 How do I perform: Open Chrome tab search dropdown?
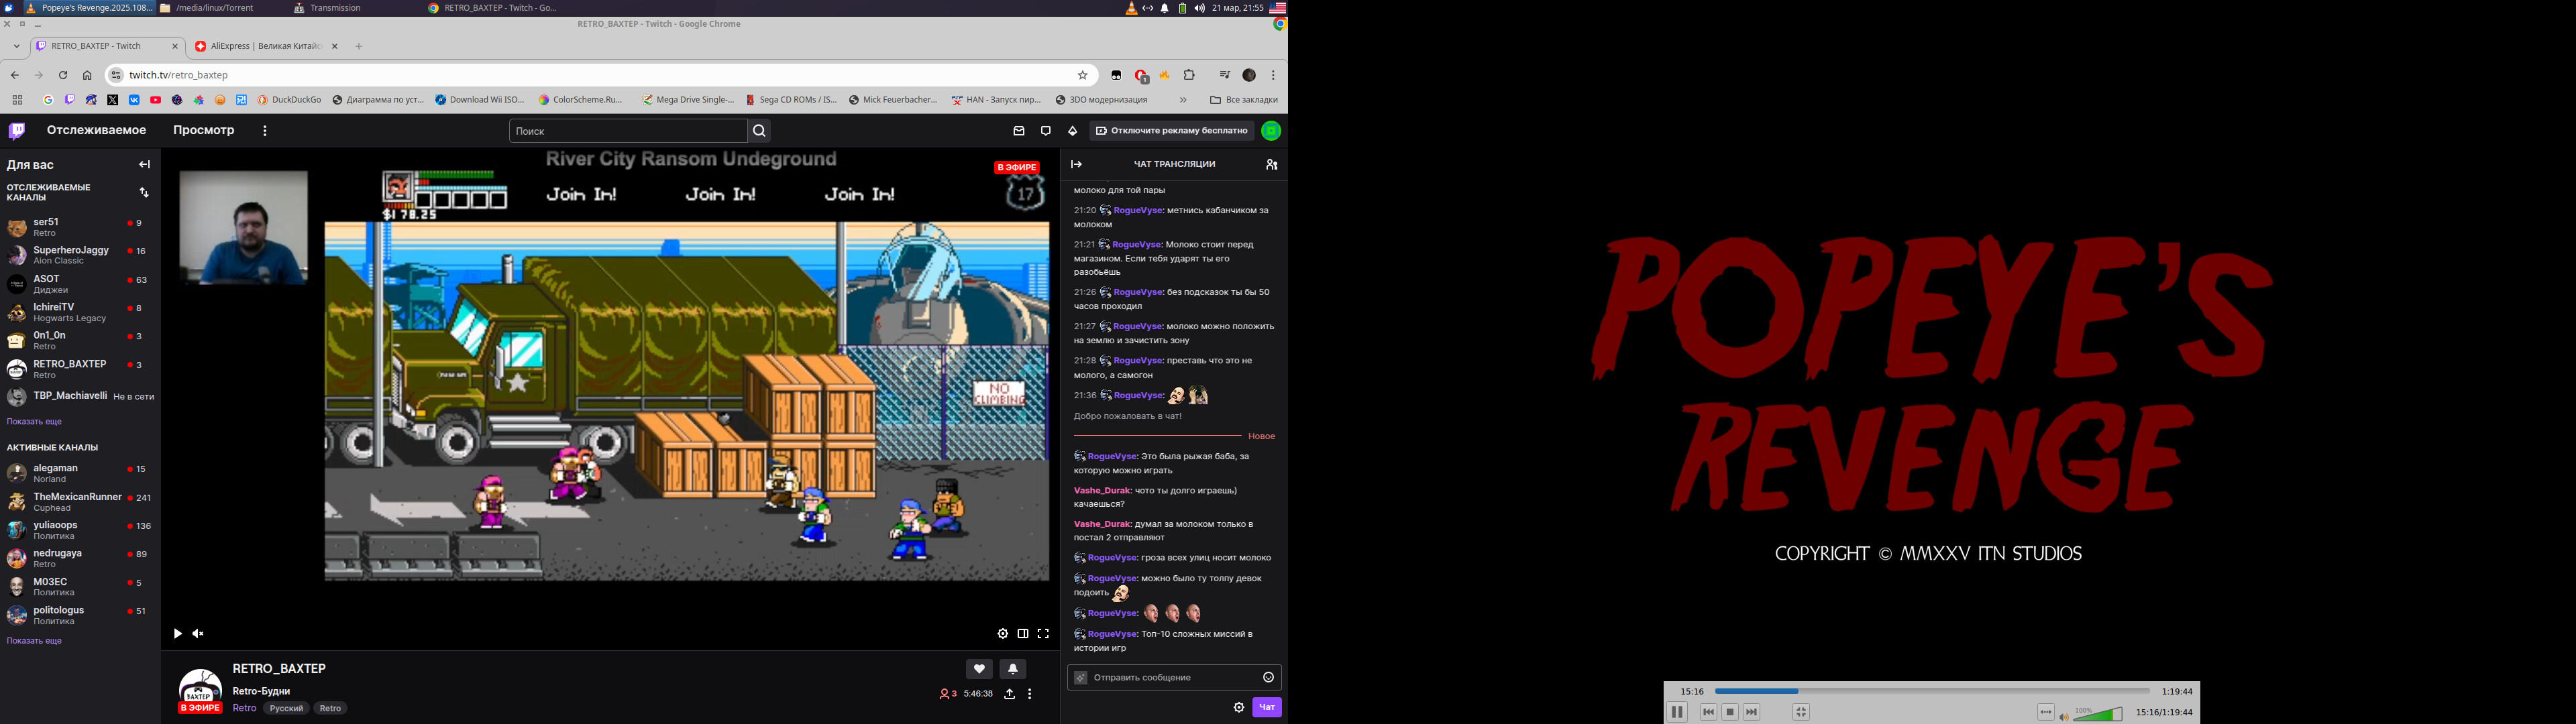click(17, 46)
